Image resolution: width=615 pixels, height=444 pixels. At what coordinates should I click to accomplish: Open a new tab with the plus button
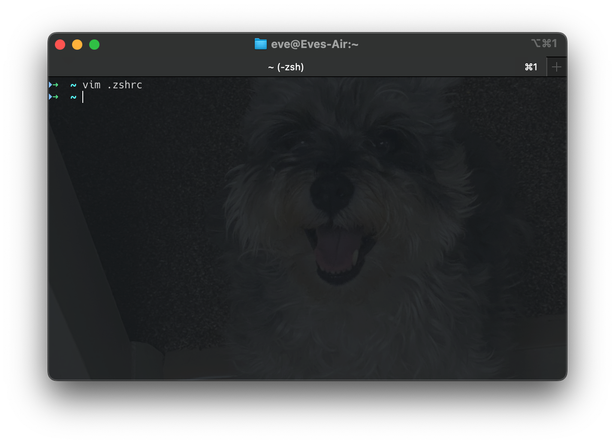(556, 66)
